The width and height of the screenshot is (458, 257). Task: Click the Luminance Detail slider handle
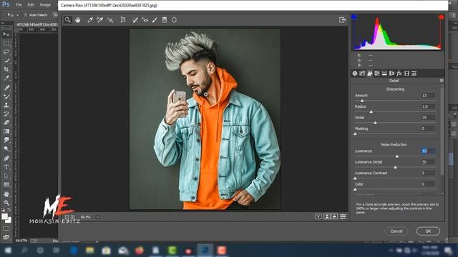(x=395, y=168)
